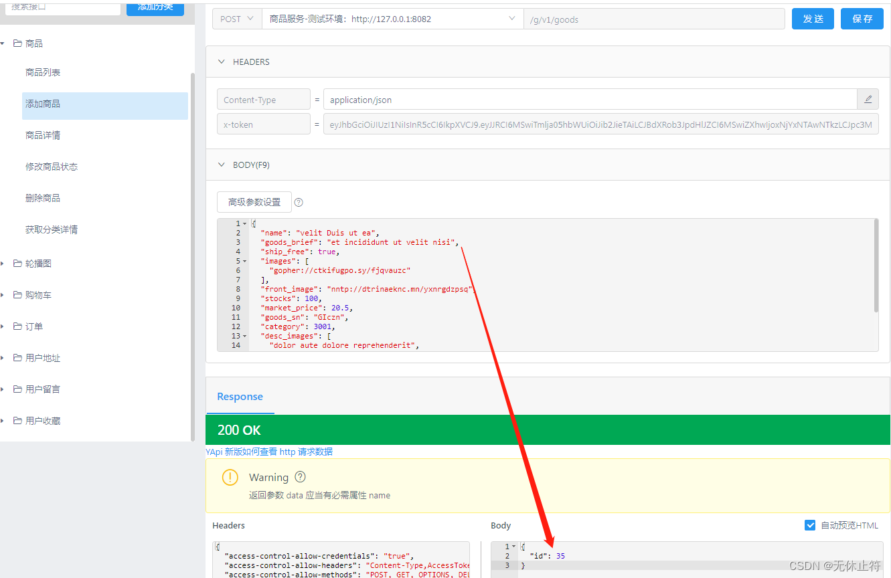Fold the root object at line 1
Screen dimensions: 891x578
click(x=245, y=223)
